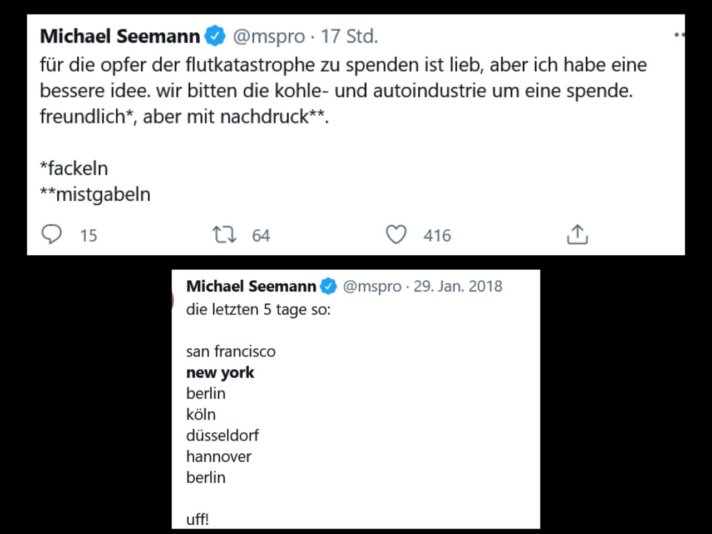Click the reply speech bubble icon
The height and width of the screenshot is (534, 712).
52,235
